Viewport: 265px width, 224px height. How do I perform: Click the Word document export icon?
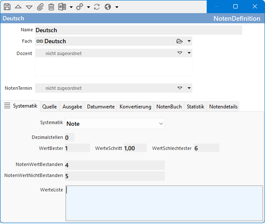[x=62, y=7]
